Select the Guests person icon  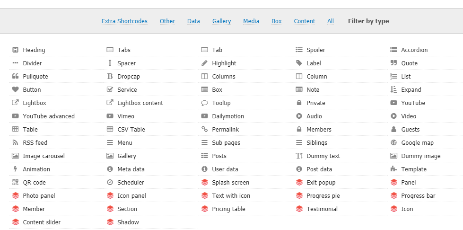[x=393, y=129]
